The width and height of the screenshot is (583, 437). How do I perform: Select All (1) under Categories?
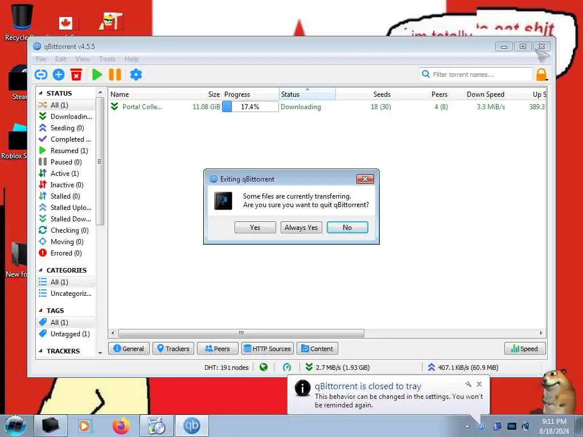[x=66, y=282]
